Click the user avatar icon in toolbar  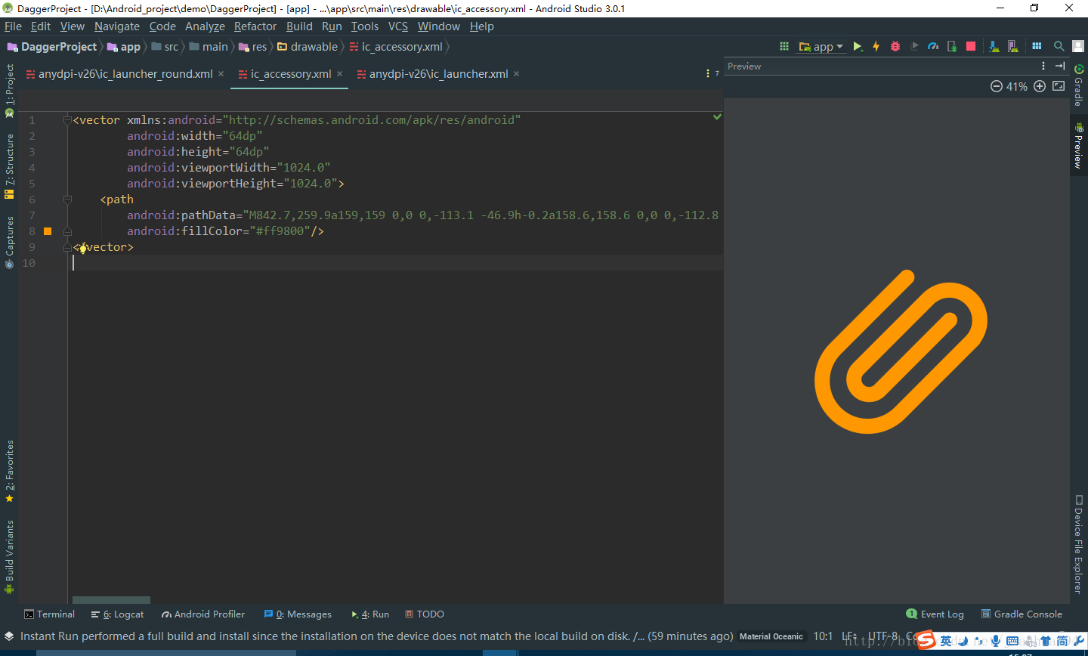pyautogui.click(x=1078, y=46)
